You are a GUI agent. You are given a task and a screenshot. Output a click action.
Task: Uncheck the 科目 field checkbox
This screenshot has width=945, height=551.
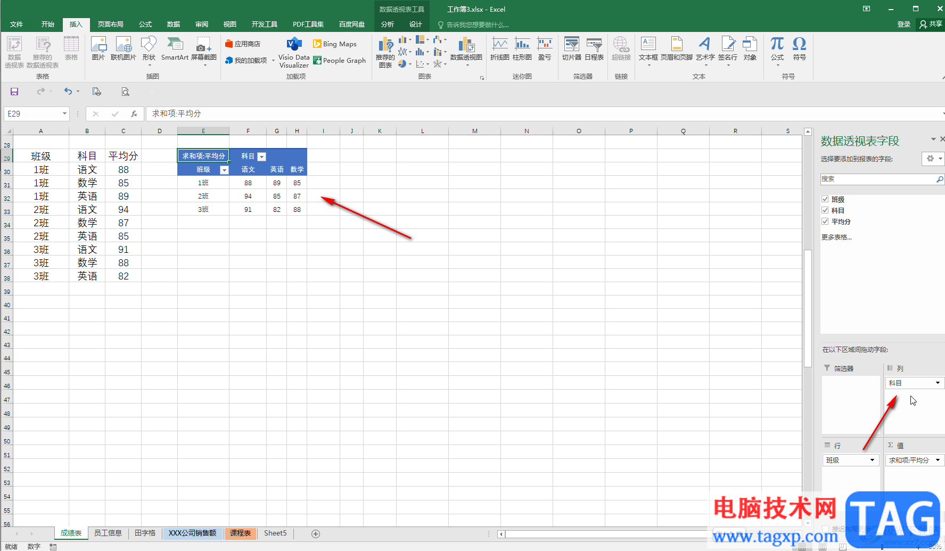(825, 210)
